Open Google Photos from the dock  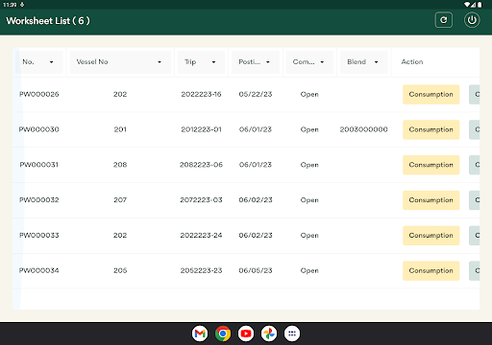[x=269, y=333]
